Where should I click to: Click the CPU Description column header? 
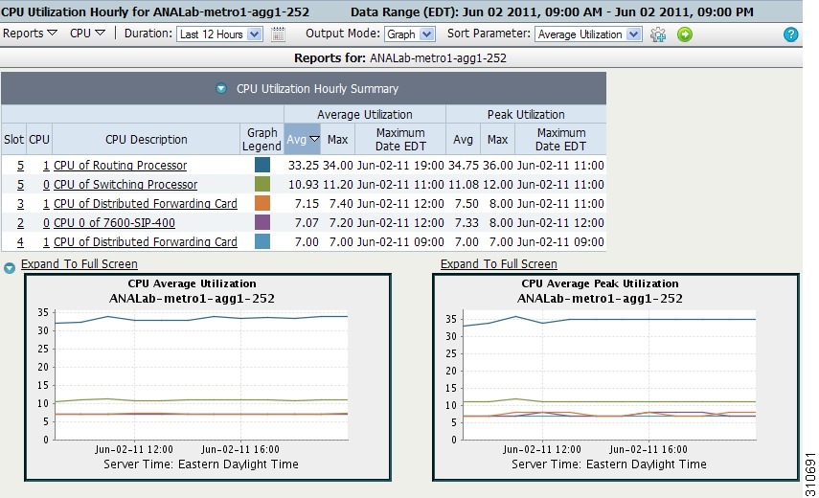click(147, 140)
